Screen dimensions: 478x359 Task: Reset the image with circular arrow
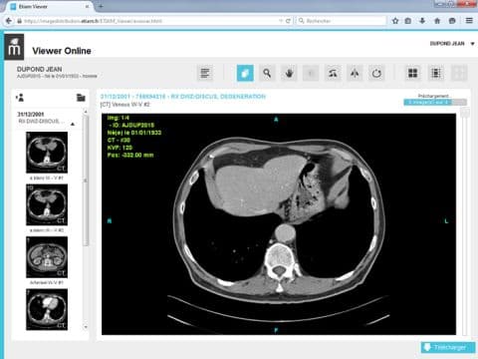click(x=376, y=73)
